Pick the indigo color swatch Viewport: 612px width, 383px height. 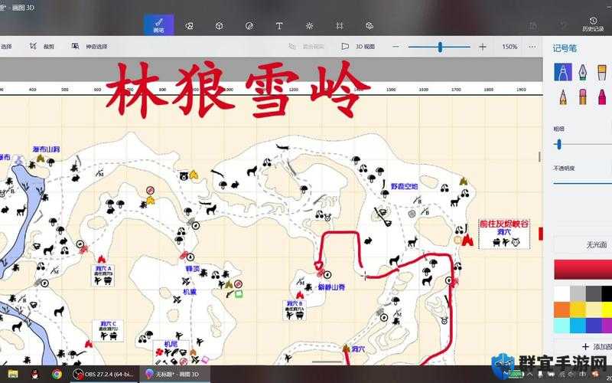pyautogui.click(x=594, y=325)
